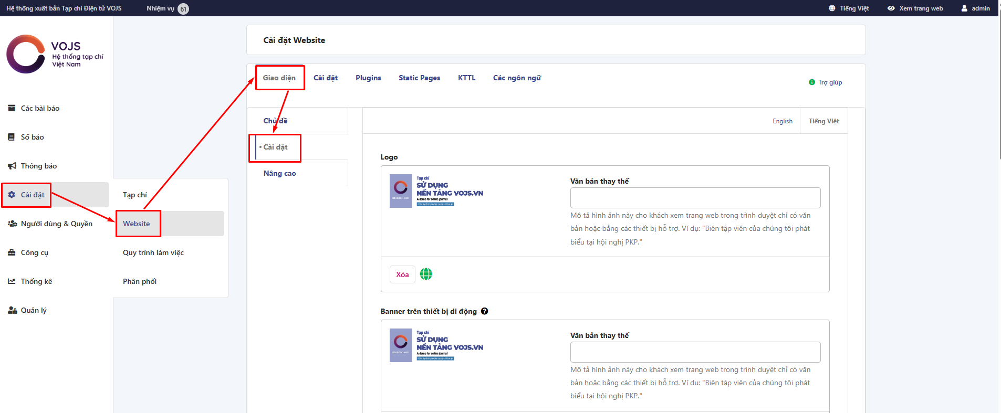The width and height of the screenshot is (1001, 413).
Task: Click the banner Văn bản thay thế field
Action: (x=695, y=352)
